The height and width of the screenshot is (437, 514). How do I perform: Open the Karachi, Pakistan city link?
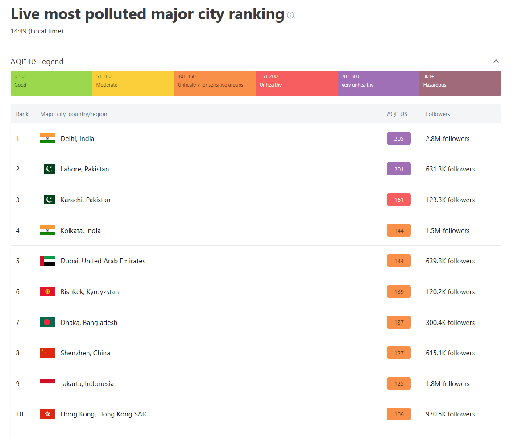[x=85, y=200]
